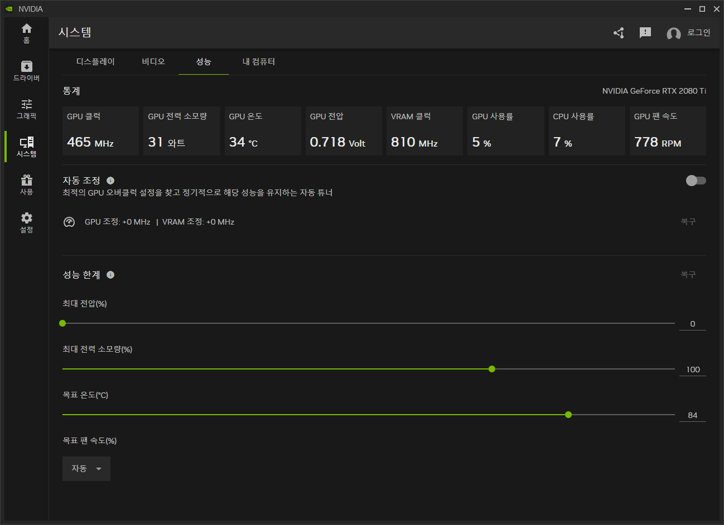Viewport: 724px width, 525px height.
Task: Click 복구 next to GPU 조정
Action: [688, 222]
